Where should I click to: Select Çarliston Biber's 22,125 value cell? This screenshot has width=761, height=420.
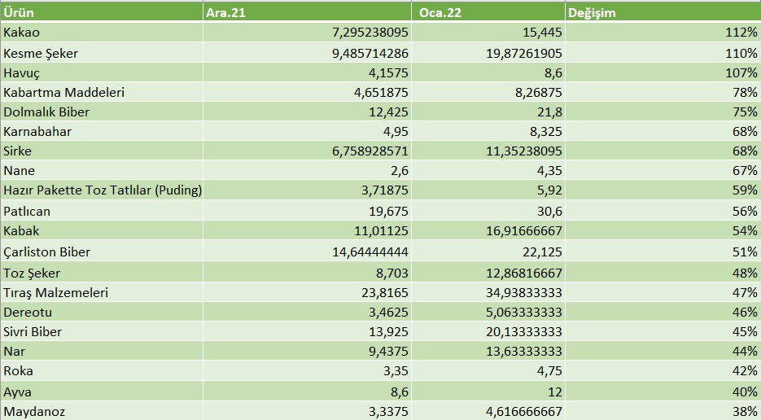488,252
